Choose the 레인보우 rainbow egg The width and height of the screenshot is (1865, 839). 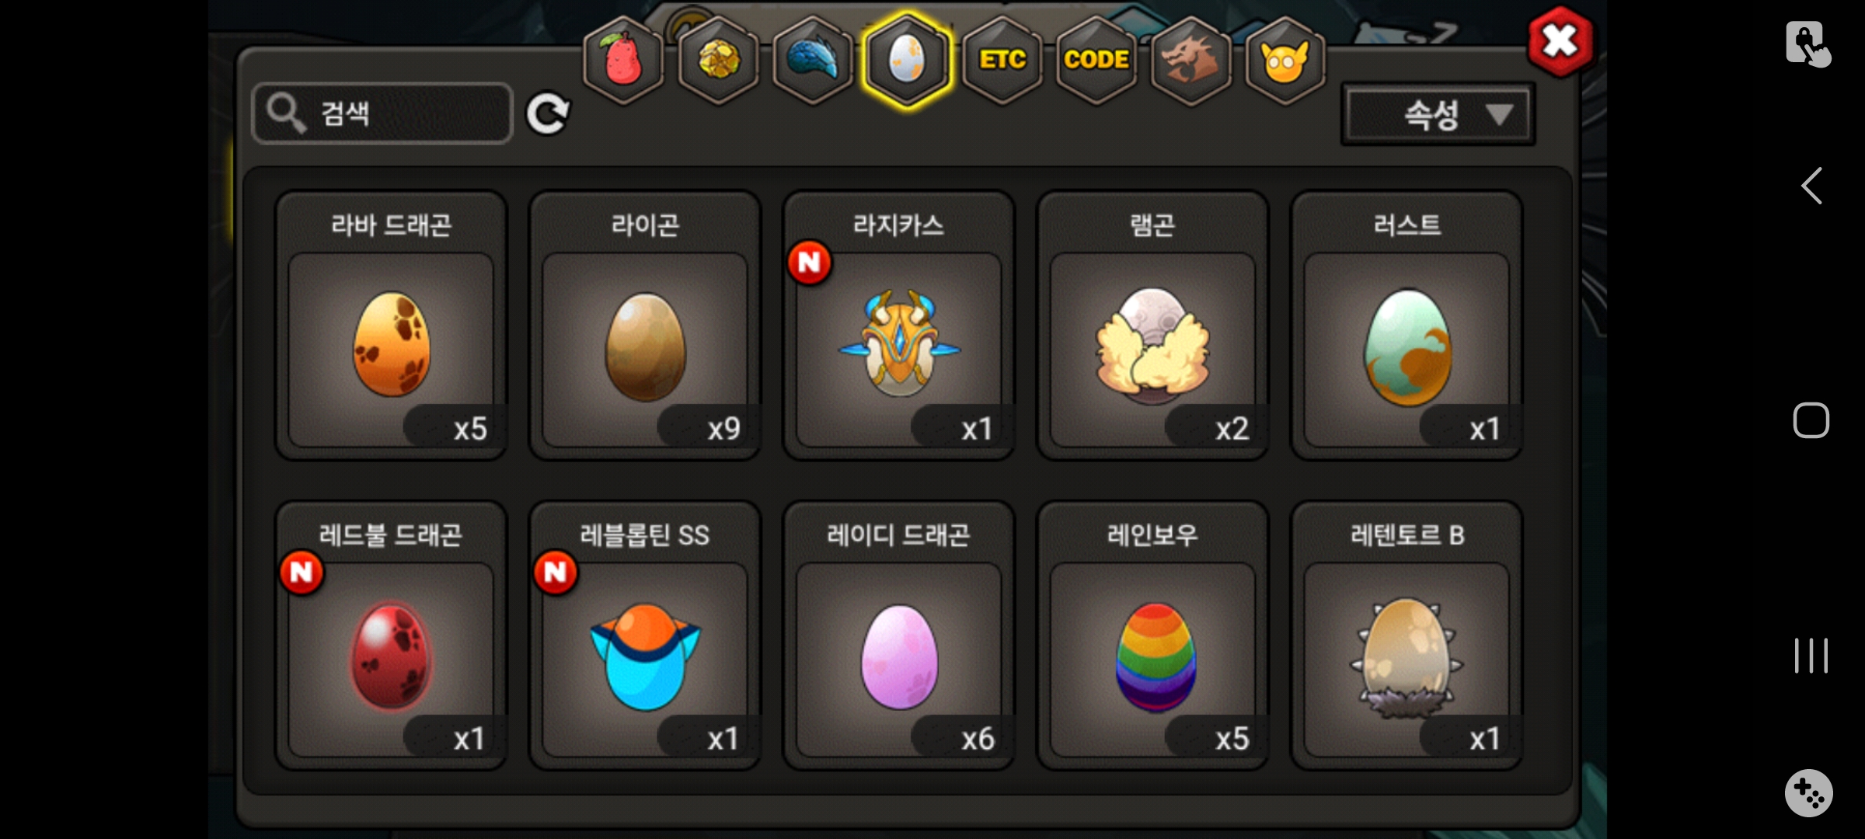coord(1152,635)
